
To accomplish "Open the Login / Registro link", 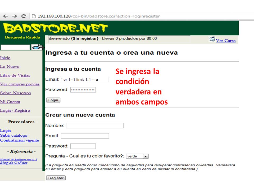I will coord(15,110).
